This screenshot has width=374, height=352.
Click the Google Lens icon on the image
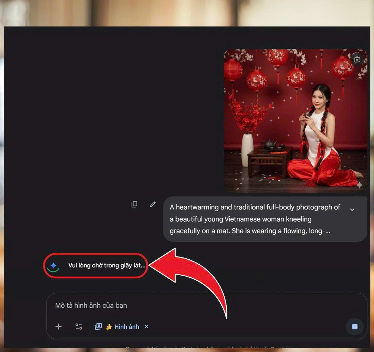[357, 59]
